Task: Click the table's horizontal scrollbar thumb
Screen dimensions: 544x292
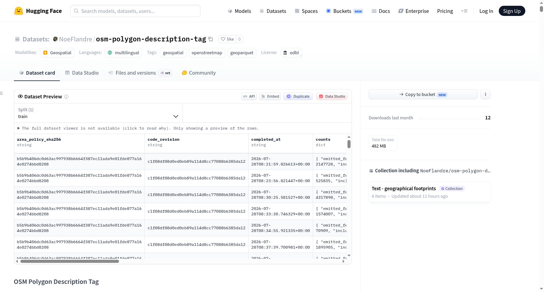Action: pos(70,261)
